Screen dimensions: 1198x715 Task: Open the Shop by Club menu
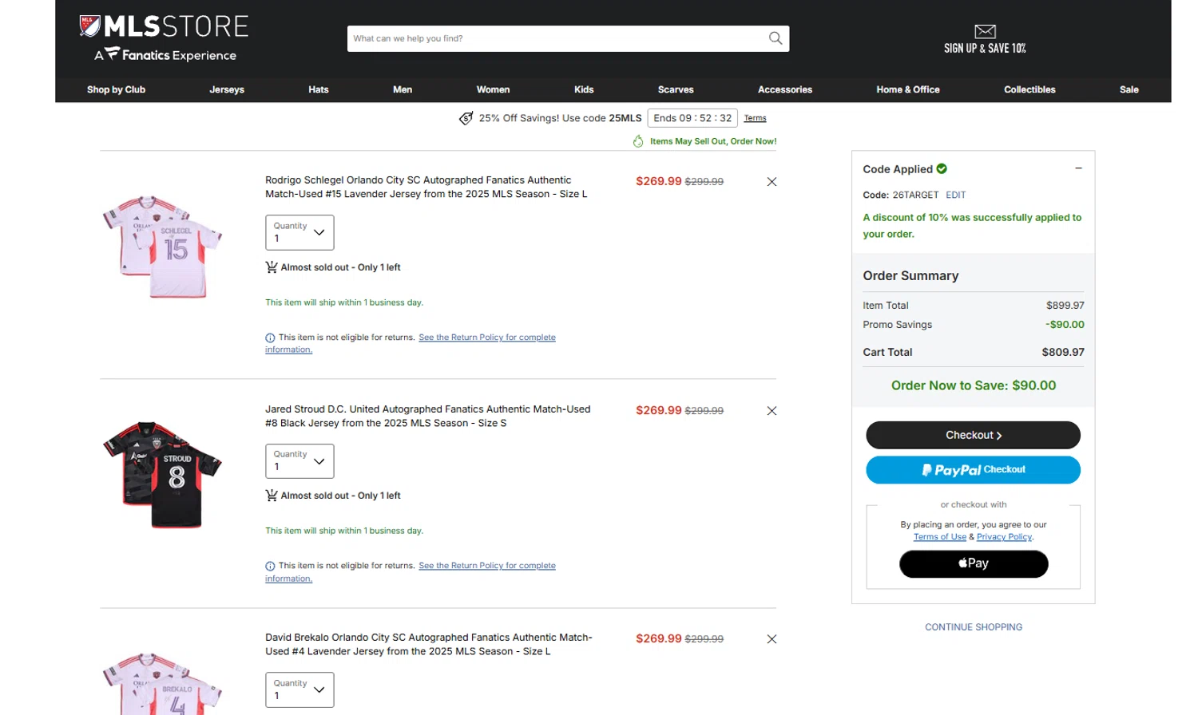pos(116,89)
